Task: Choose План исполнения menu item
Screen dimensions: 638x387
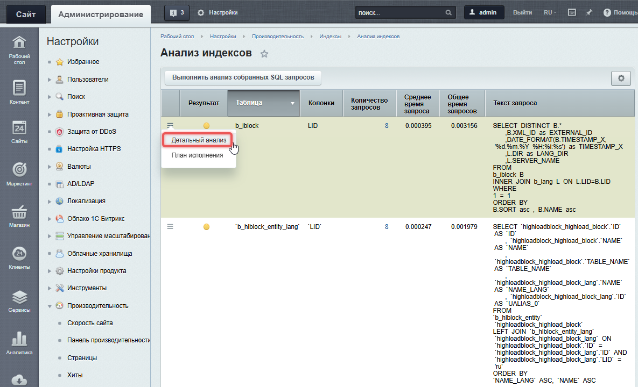Action: [197, 155]
